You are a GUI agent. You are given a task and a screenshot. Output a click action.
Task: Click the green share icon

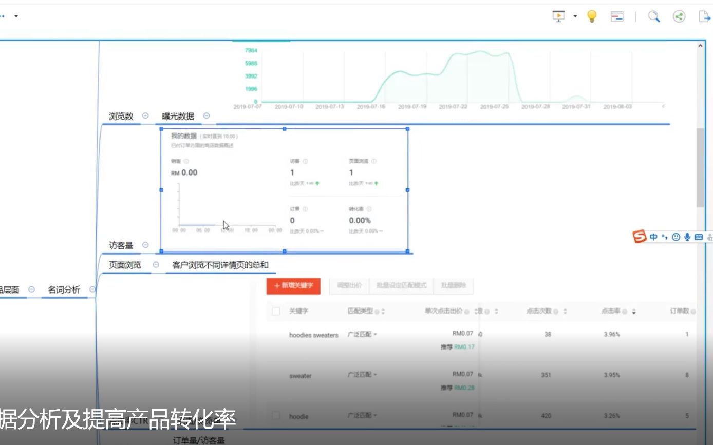point(679,16)
